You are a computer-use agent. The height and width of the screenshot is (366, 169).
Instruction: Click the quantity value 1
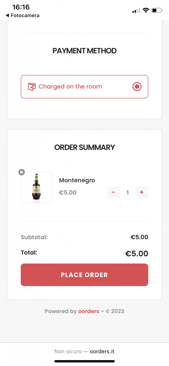[x=128, y=192]
